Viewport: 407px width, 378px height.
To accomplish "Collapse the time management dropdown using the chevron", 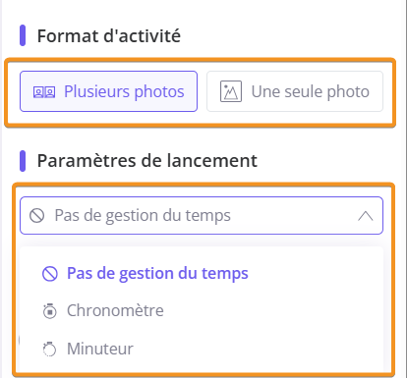I will [366, 216].
